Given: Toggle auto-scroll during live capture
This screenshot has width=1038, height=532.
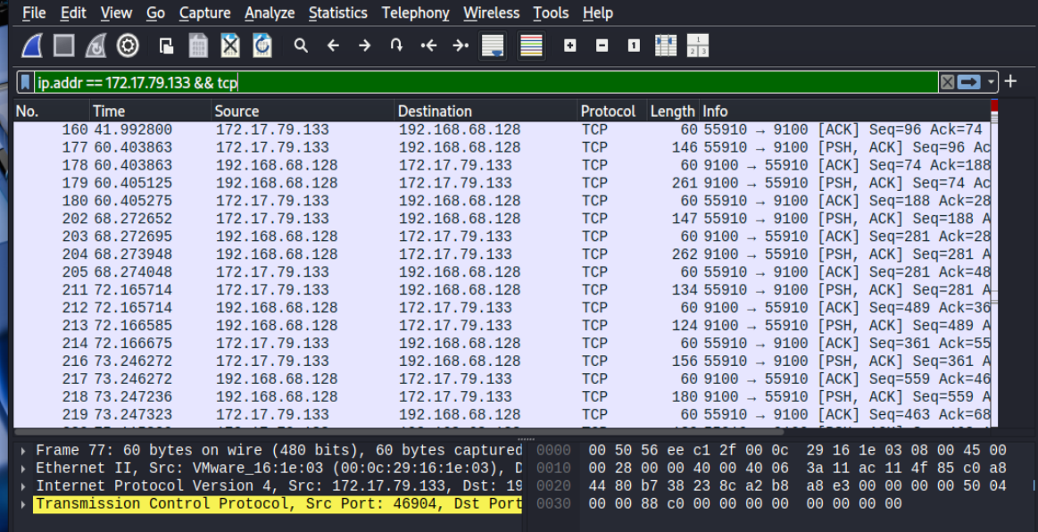Looking at the screenshot, I should pos(493,46).
